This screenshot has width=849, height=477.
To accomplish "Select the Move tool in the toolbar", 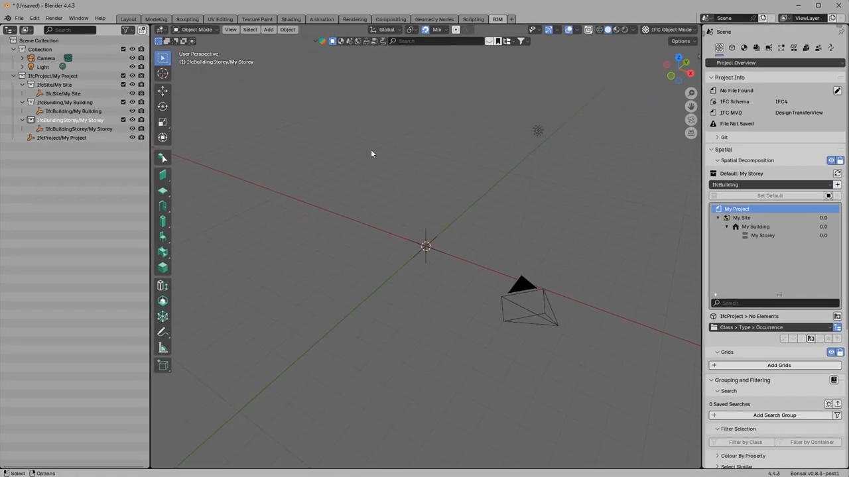I will tap(163, 91).
